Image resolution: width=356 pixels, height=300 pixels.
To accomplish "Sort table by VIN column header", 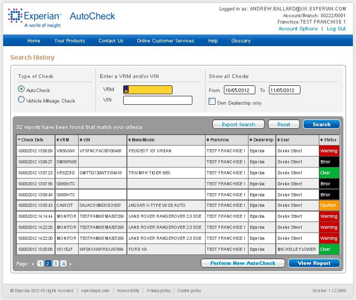I will coord(102,140).
